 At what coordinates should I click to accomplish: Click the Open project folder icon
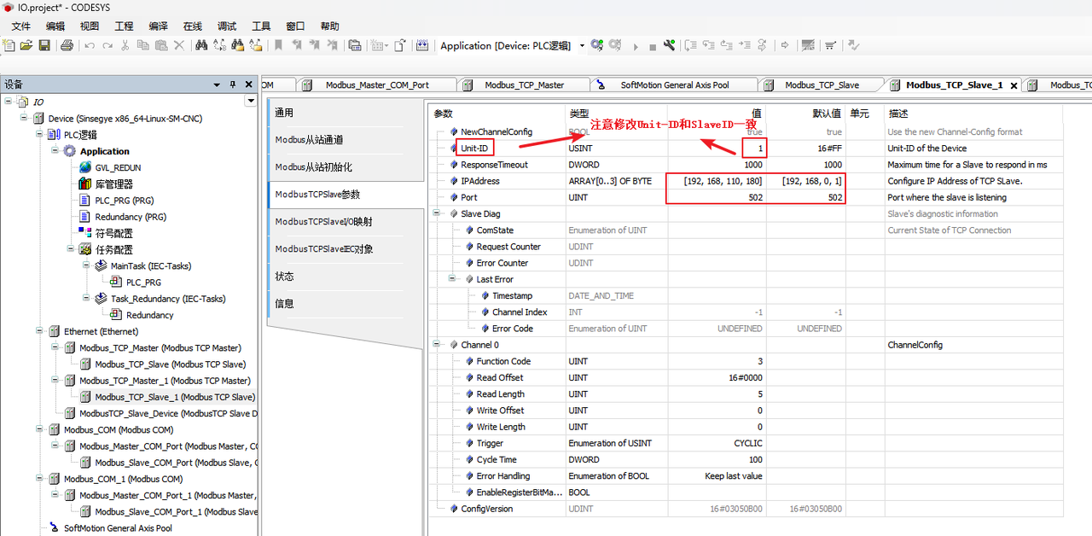26,45
